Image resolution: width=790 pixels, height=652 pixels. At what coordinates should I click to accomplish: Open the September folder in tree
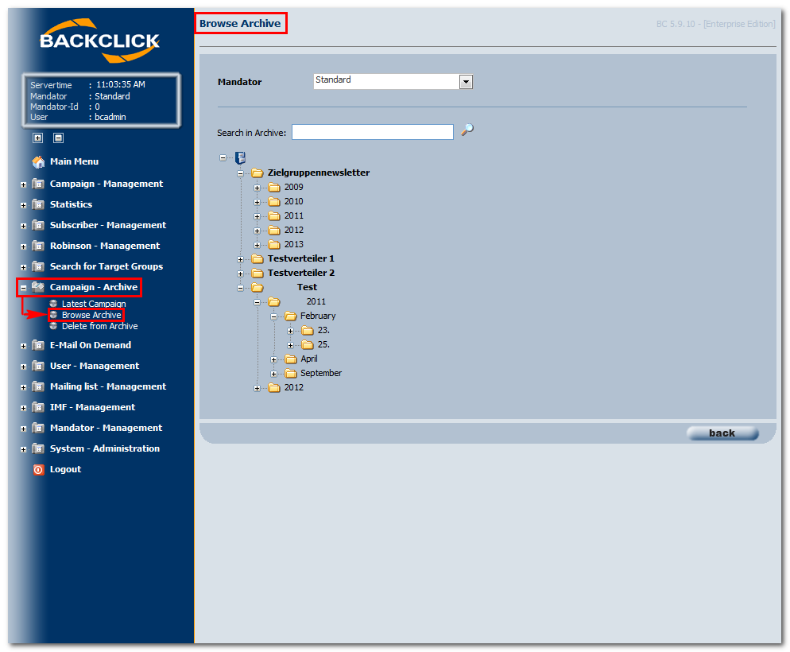(x=320, y=373)
